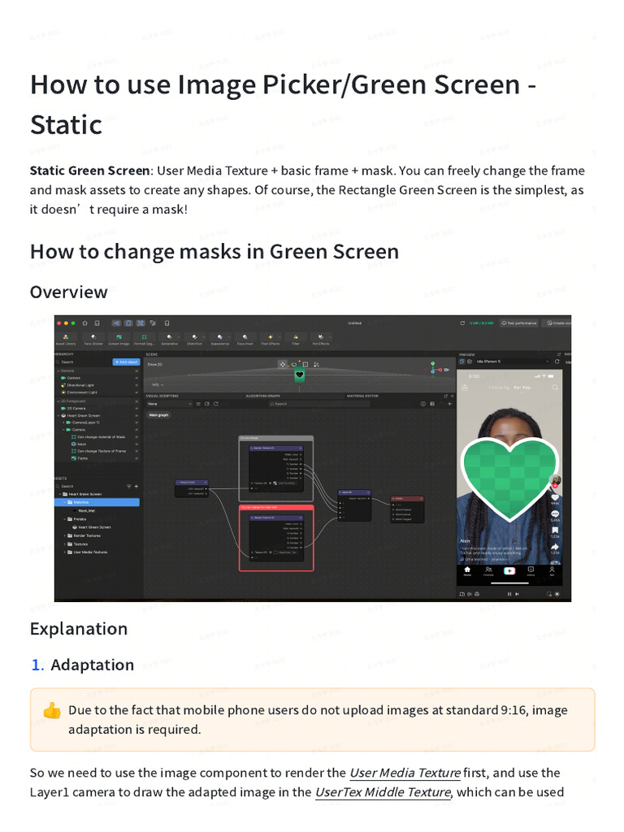Open the Asset Library tool

66,340
